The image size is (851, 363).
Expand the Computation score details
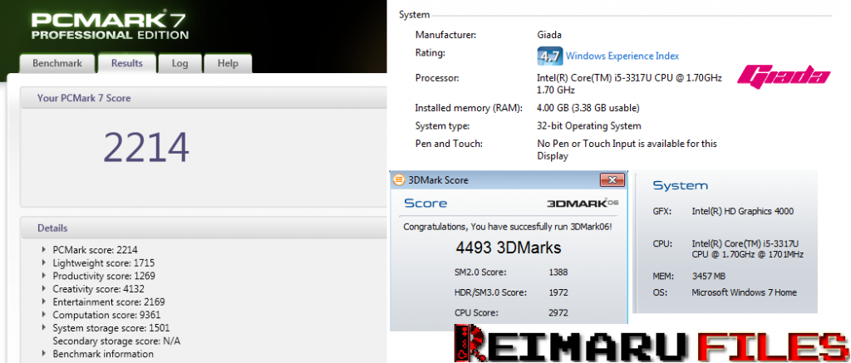tap(44, 315)
